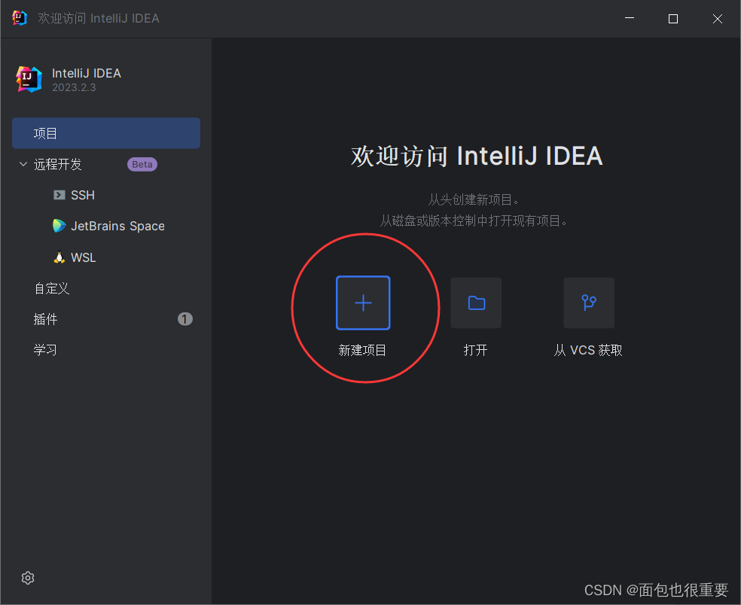Click the WSL penguin icon

[x=59, y=257]
